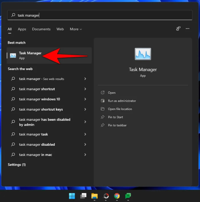Click the large Task Manager icon in the details pane
The height and width of the screenshot is (202, 200).
pyautogui.click(x=143, y=54)
